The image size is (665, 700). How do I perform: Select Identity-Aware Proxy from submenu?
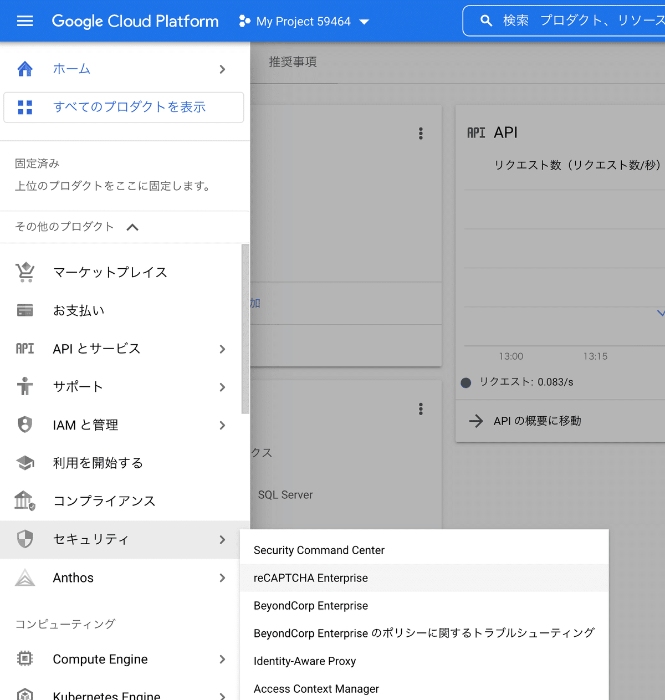tap(424, 661)
